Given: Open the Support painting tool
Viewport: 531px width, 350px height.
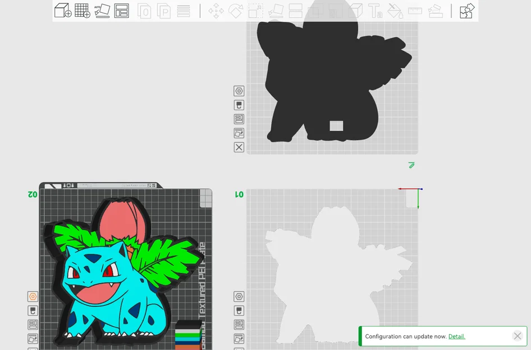Looking at the screenshot, I should (x=335, y=11).
